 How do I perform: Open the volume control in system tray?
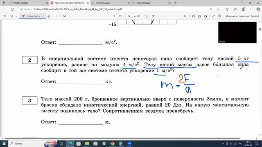231,143
